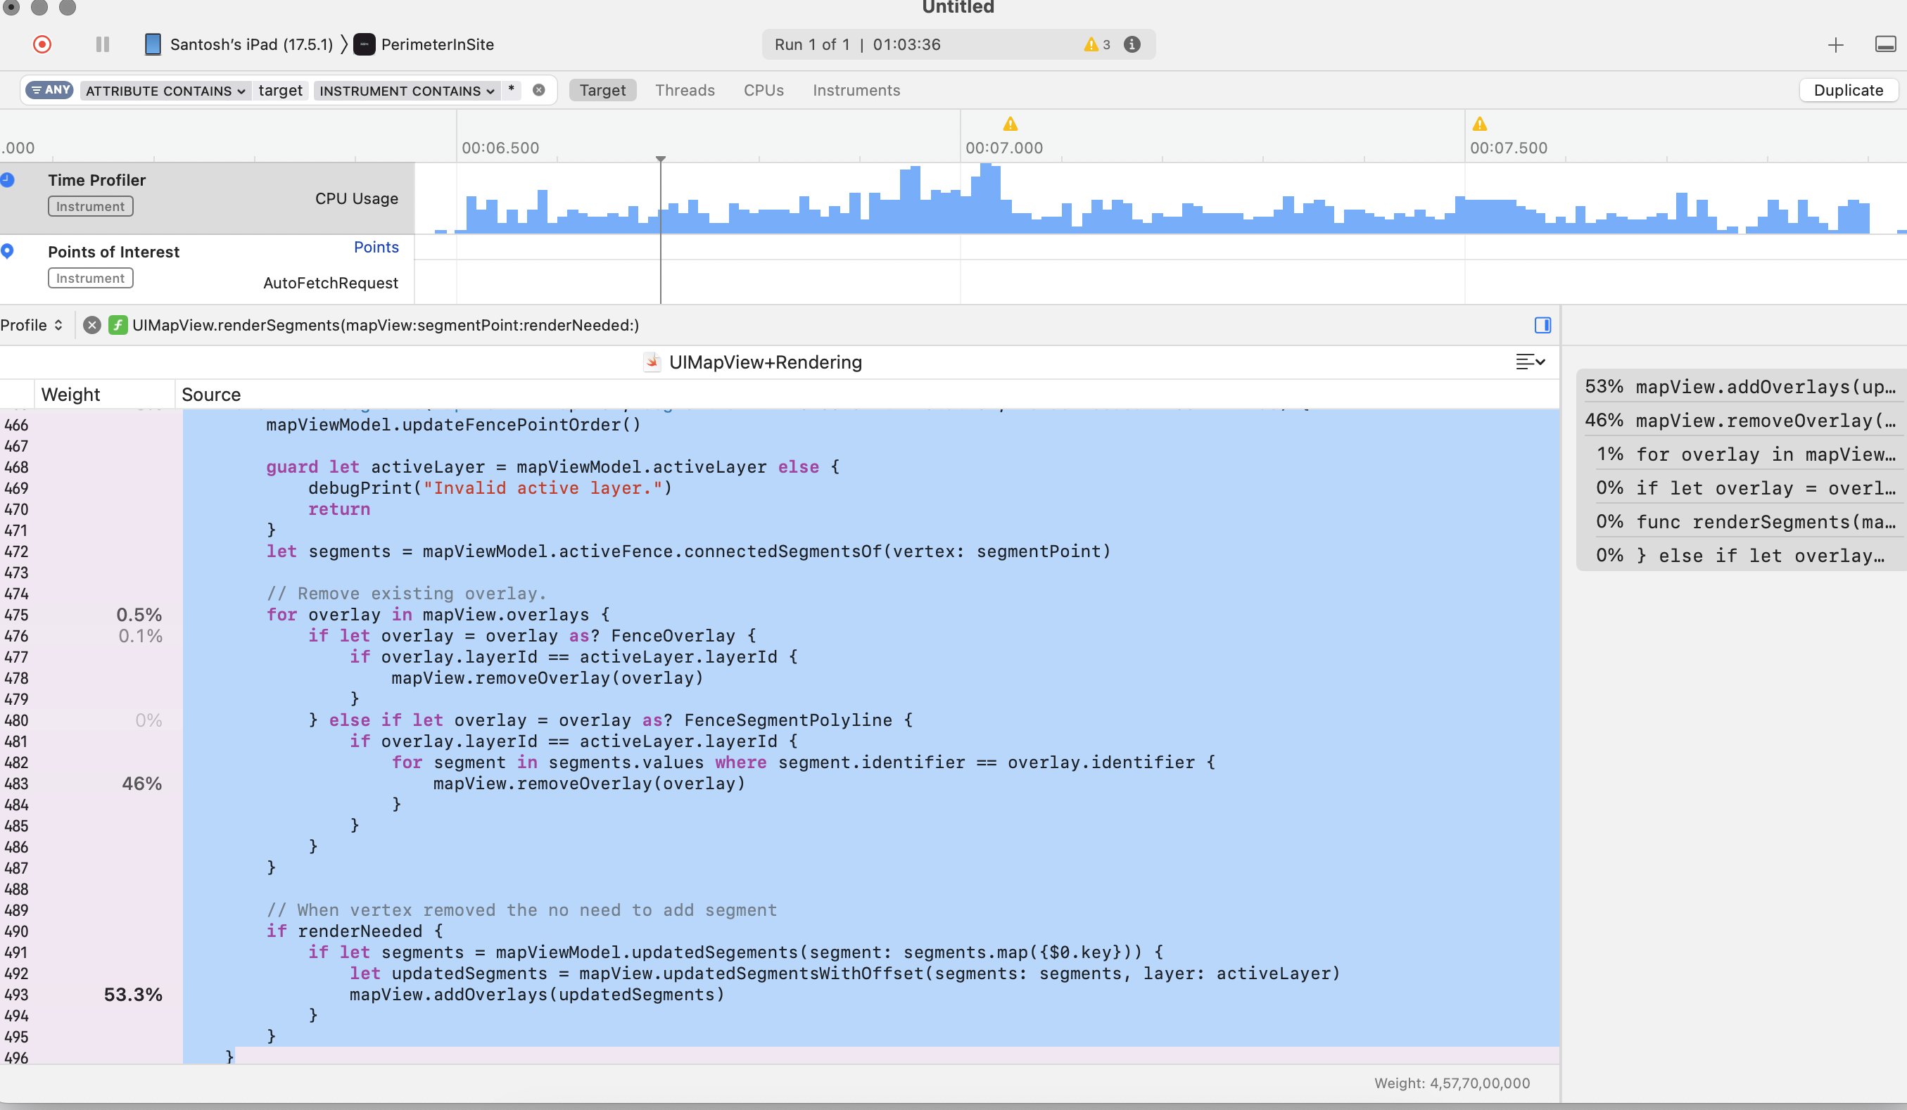Open the Profile detail selector
This screenshot has width=1907, height=1110.
(32, 326)
